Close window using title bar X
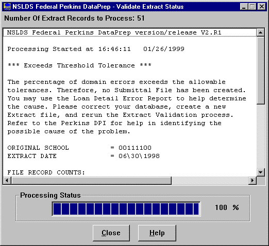Viewport: 269px width, 246px height. pos(262,7)
